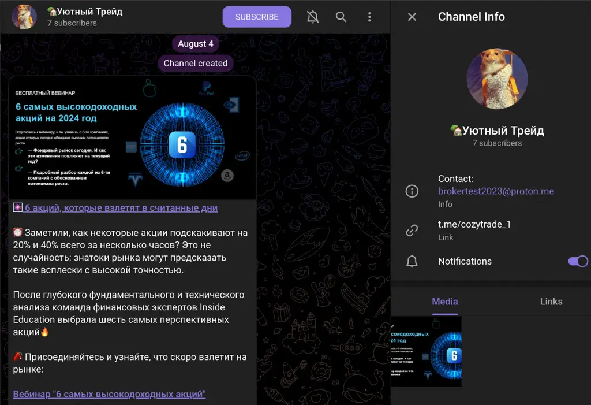Click the 'Channel created' service message
The height and width of the screenshot is (405, 591).
tap(196, 63)
